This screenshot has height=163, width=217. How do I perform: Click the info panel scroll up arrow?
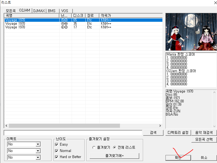[x=214, y=92]
